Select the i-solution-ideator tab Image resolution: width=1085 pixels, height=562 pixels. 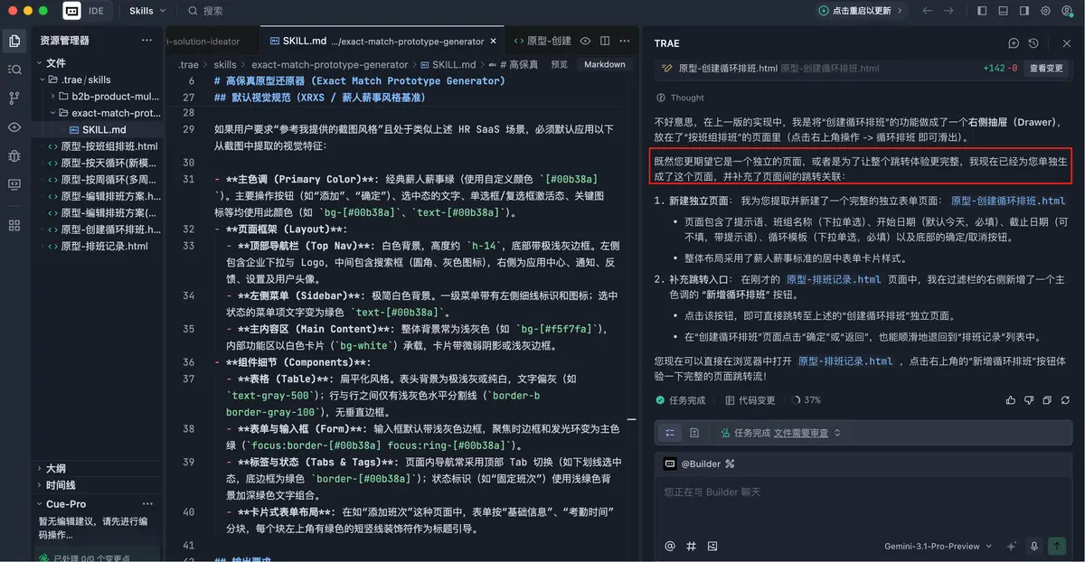coord(203,41)
